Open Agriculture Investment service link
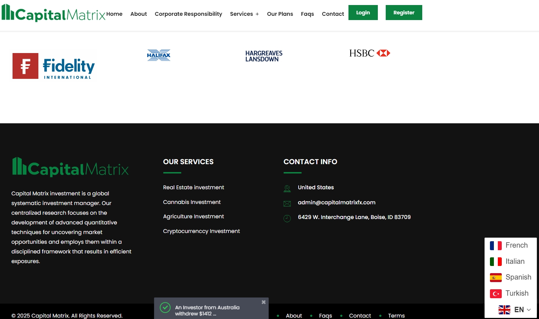Viewport: 539px width, 319px height. 193,216
